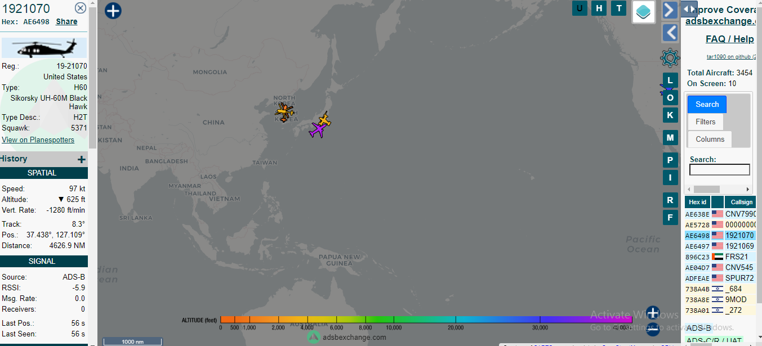The width and height of the screenshot is (762, 346).
Task: Open the View on Planespotters link
Action: 38,140
